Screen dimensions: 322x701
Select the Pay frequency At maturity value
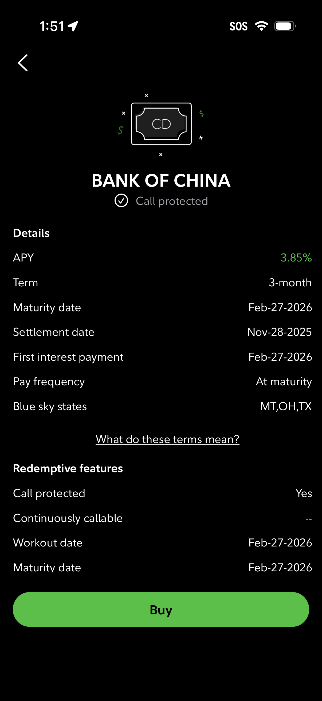click(x=284, y=382)
